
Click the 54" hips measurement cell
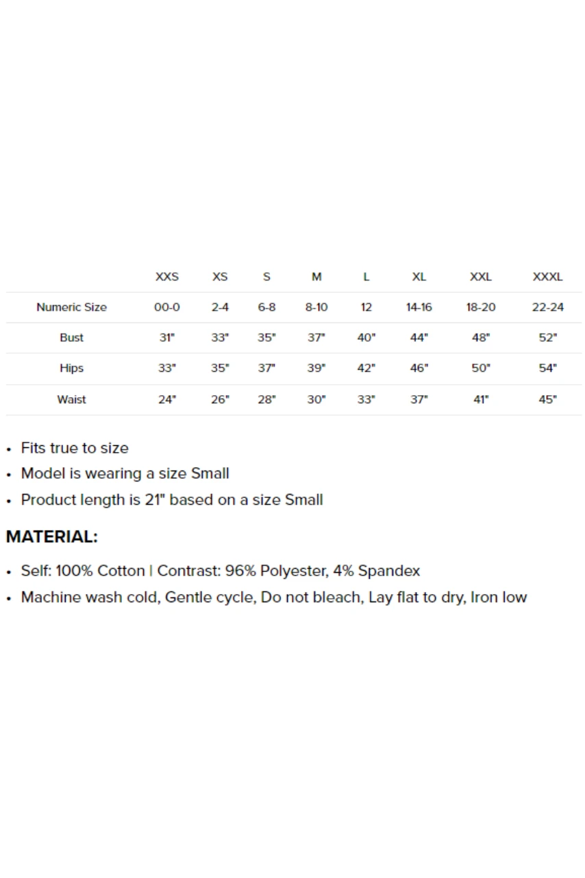(x=547, y=368)
